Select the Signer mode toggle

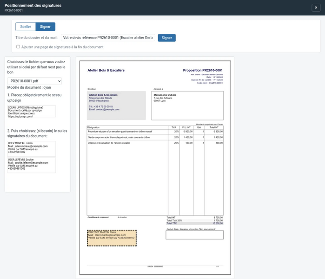click(45, 27)
